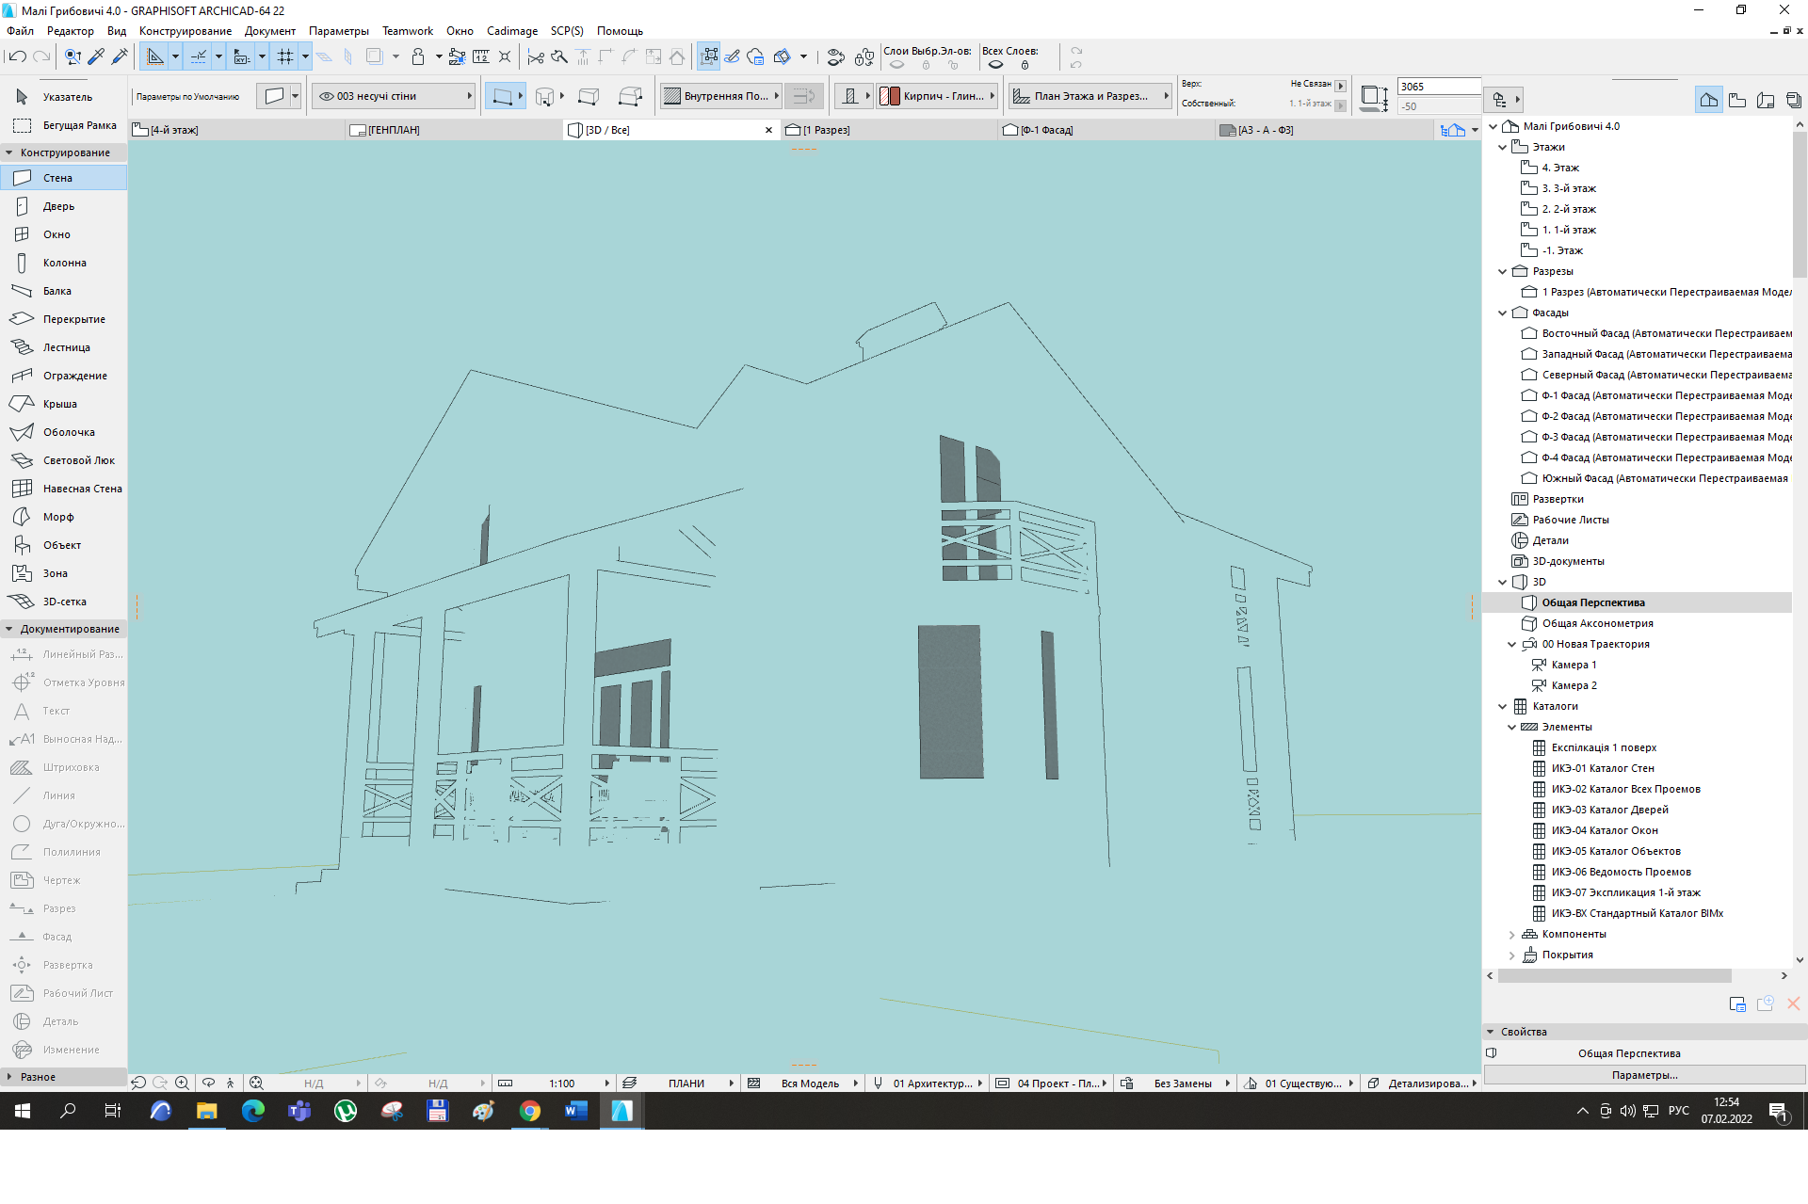The width and height of the screenshot is (1808, 1204).
Task: Select the Колонна column tool
Action: [x=64, y=263]
